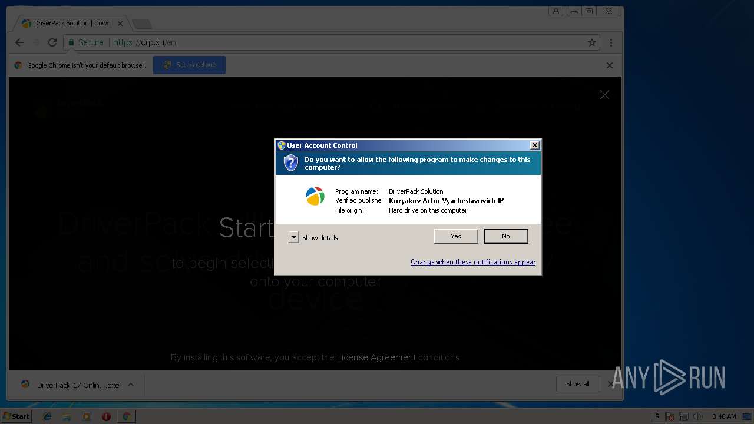754x424 pixels.
Task: Click Chrome user profile icon
Action: pos(555,11)
